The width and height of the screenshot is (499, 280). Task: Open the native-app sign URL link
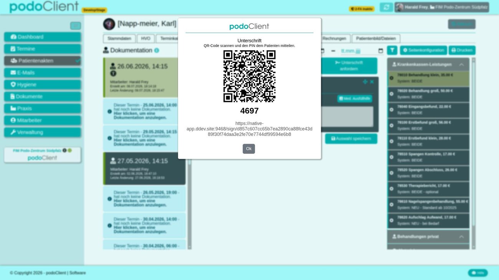coord(249,129)
